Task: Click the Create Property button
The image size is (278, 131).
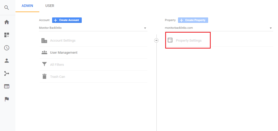Action: [193, 20]
